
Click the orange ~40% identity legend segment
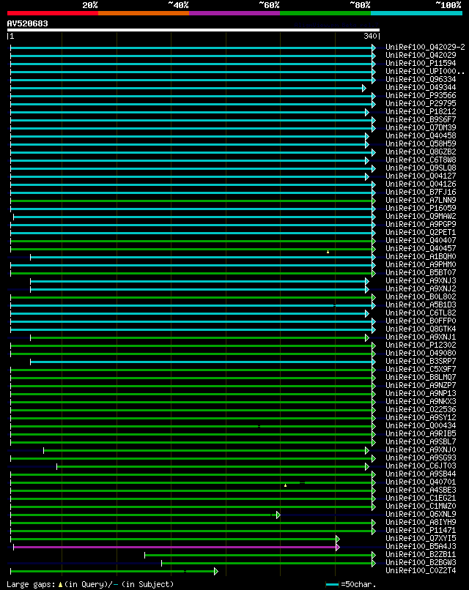point(144,13)
